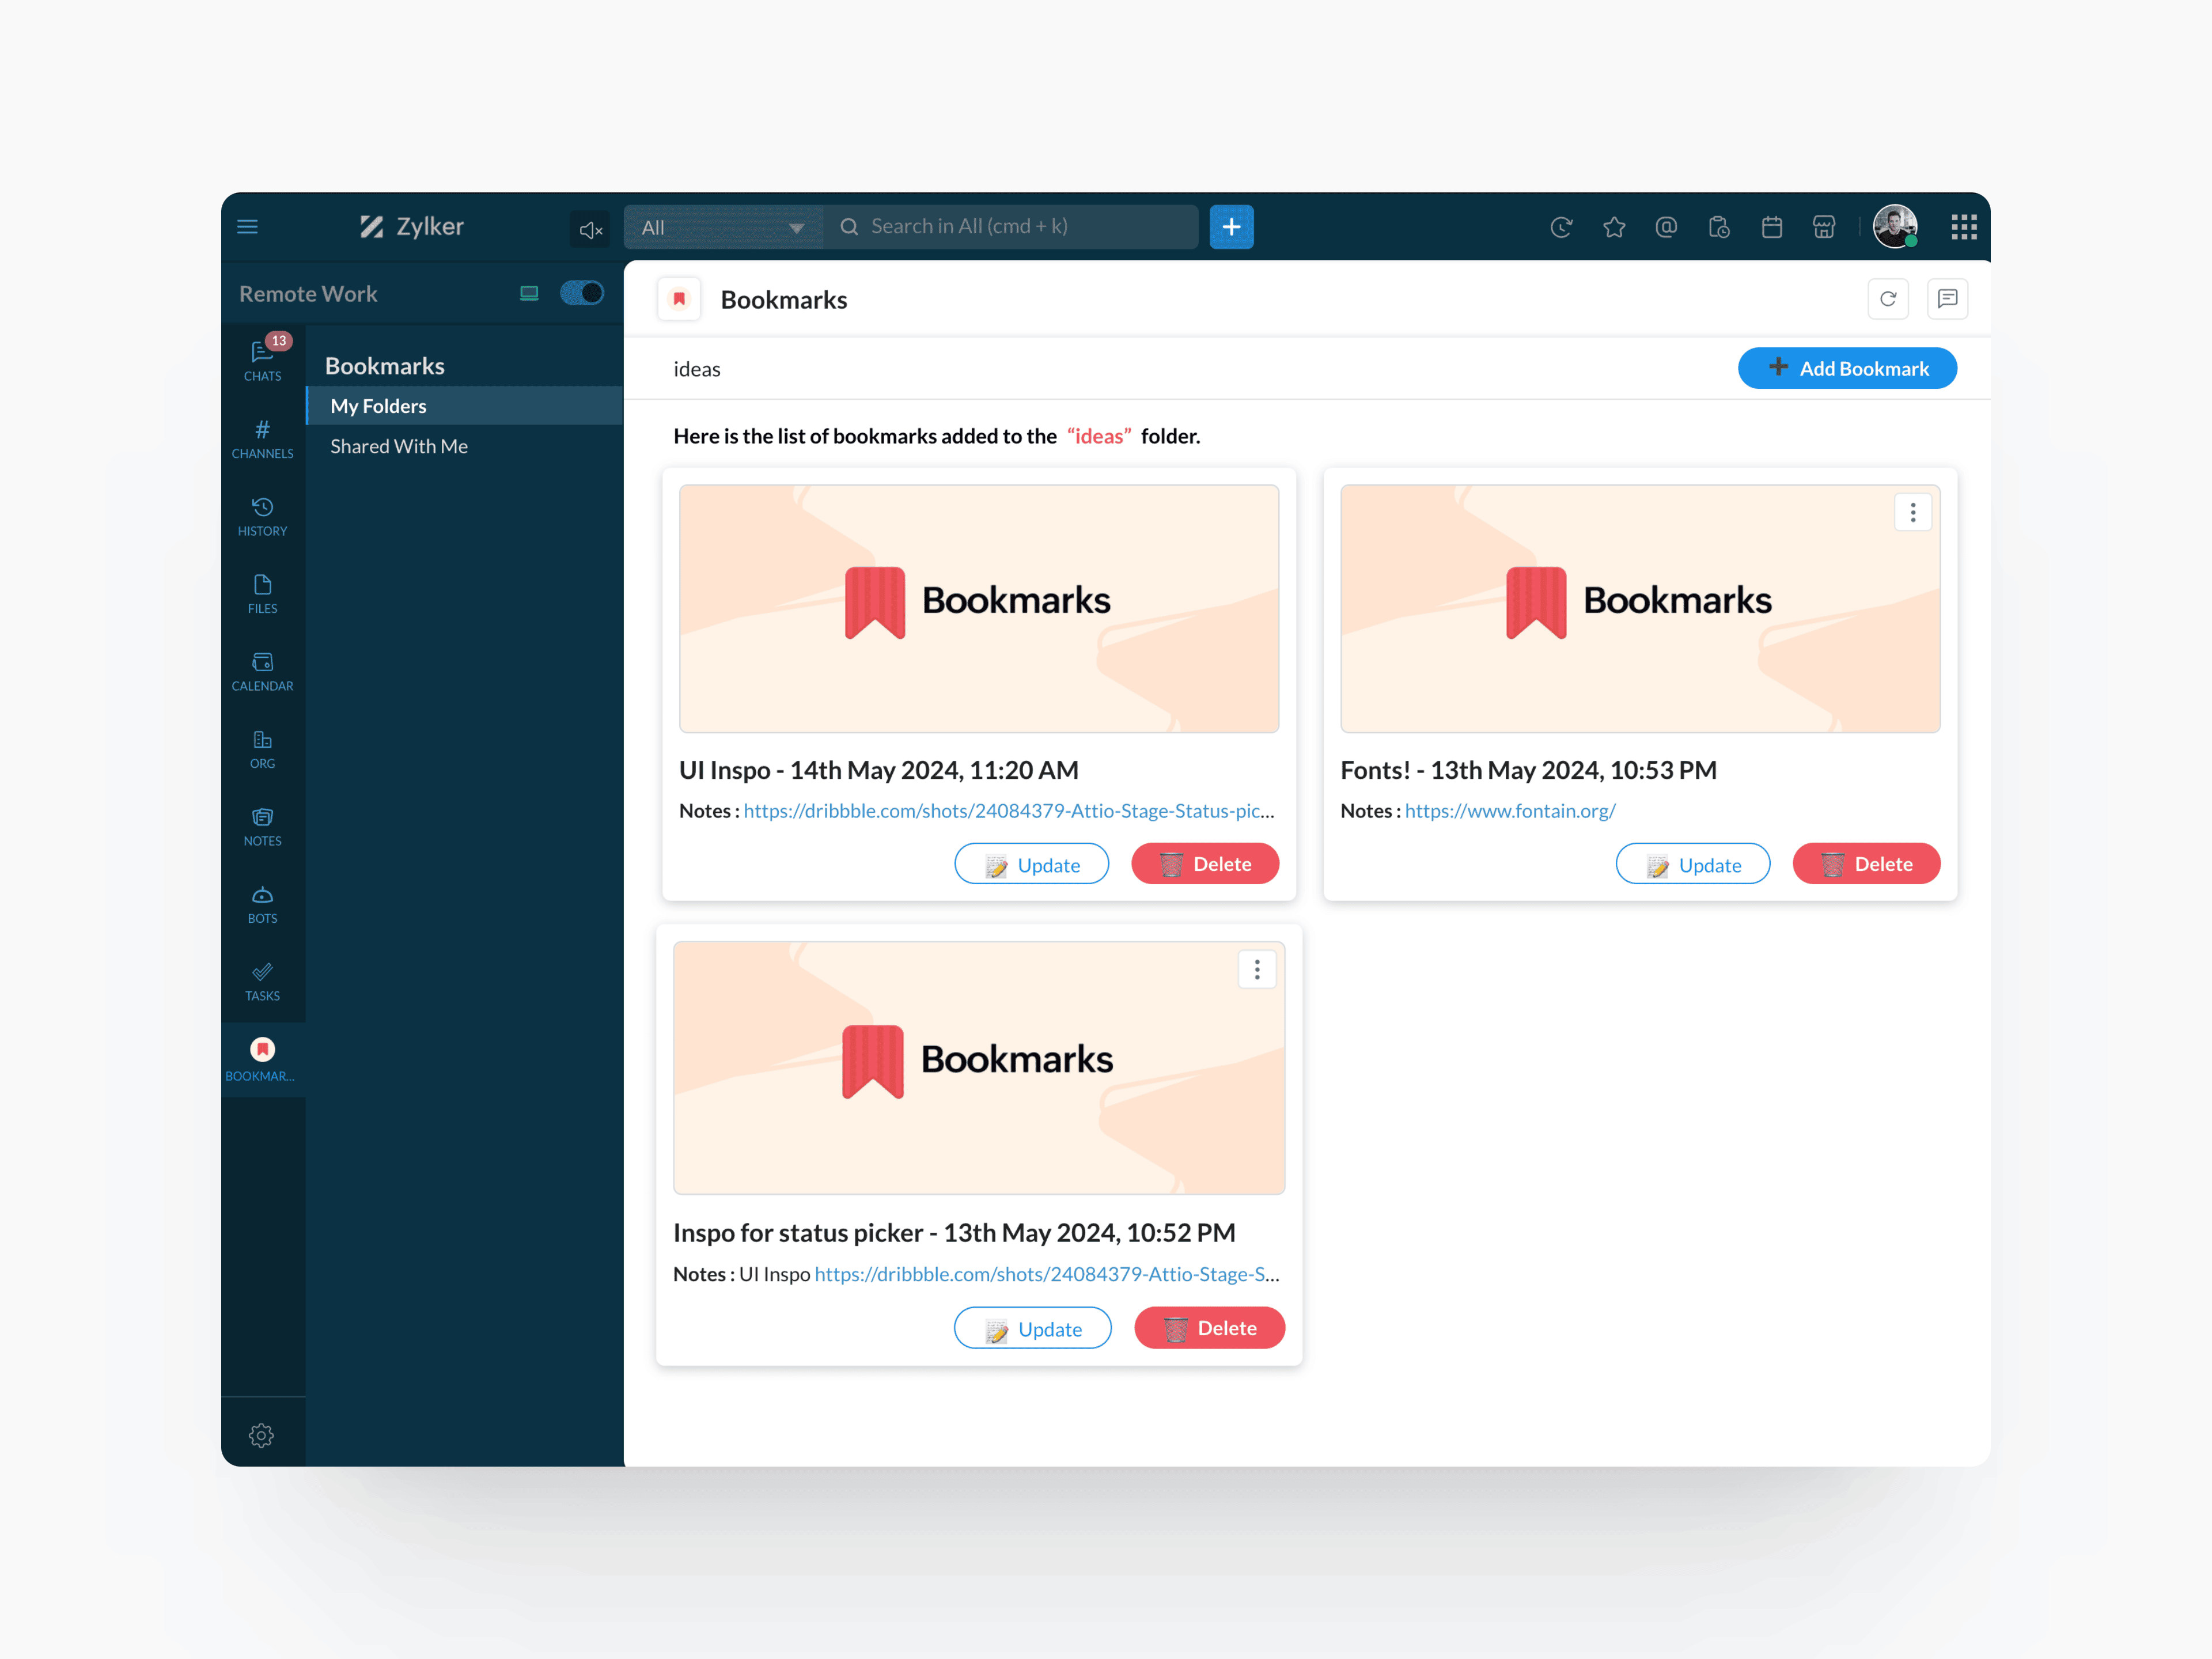Open Channels from the sidebar
This screenshot has width=2212, height=1659.
(262, 438)
